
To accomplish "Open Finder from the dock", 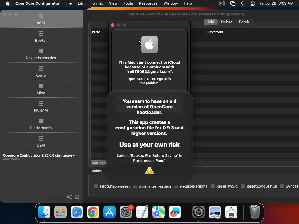I will pos(44,212).
